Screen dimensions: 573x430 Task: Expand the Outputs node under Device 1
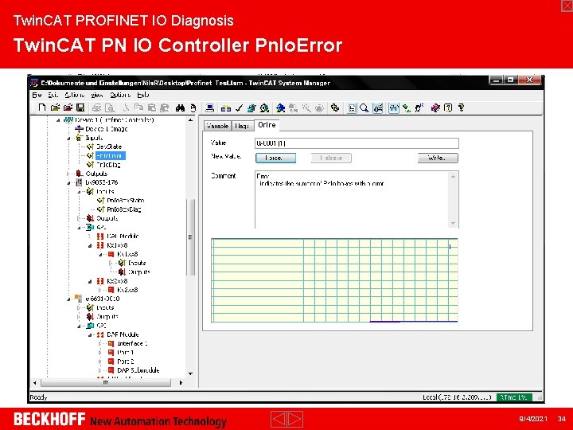click(68, 174)
